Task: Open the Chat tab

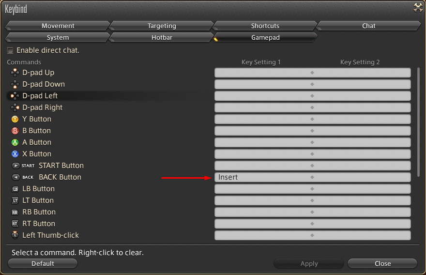Action: tap(368, 26)
